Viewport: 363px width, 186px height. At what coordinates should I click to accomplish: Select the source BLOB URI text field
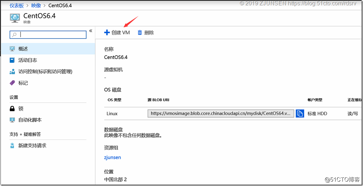point(221,114)
